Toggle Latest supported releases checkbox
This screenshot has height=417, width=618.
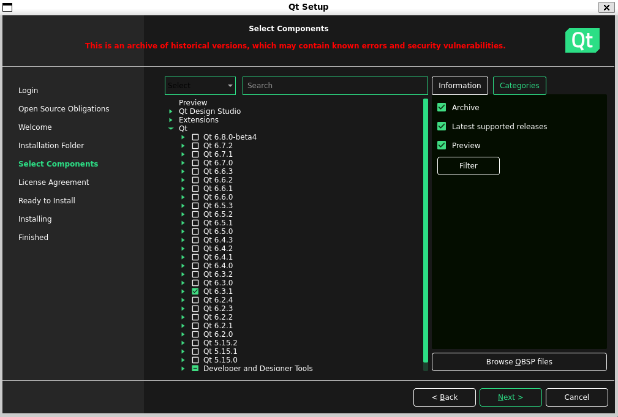pyautogui.click(x=442, y=126)
